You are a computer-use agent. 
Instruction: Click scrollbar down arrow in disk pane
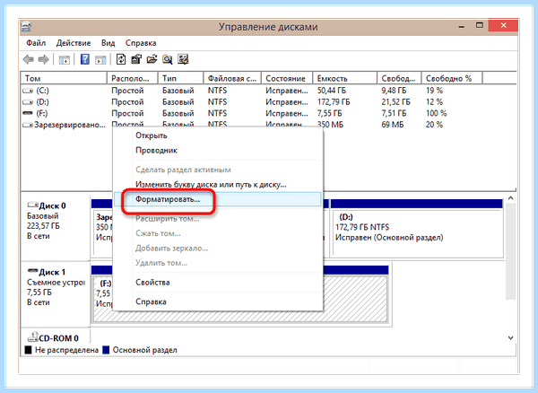(x=510, y=337)
